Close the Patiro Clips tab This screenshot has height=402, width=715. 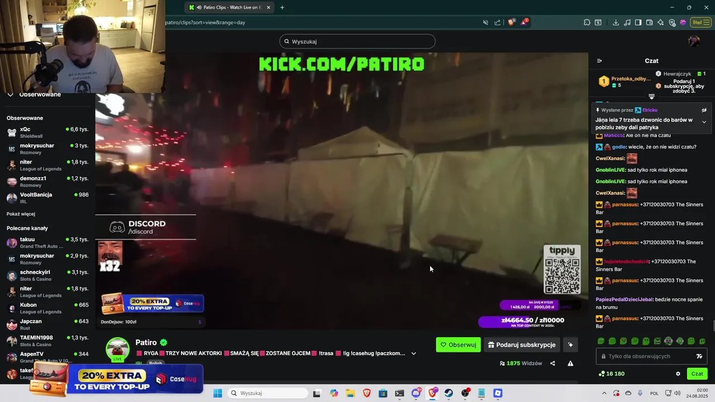[268, 7]
